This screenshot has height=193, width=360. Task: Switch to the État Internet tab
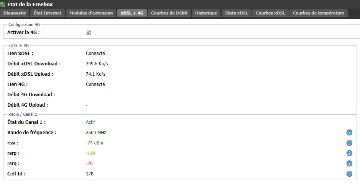click(48, 13)
